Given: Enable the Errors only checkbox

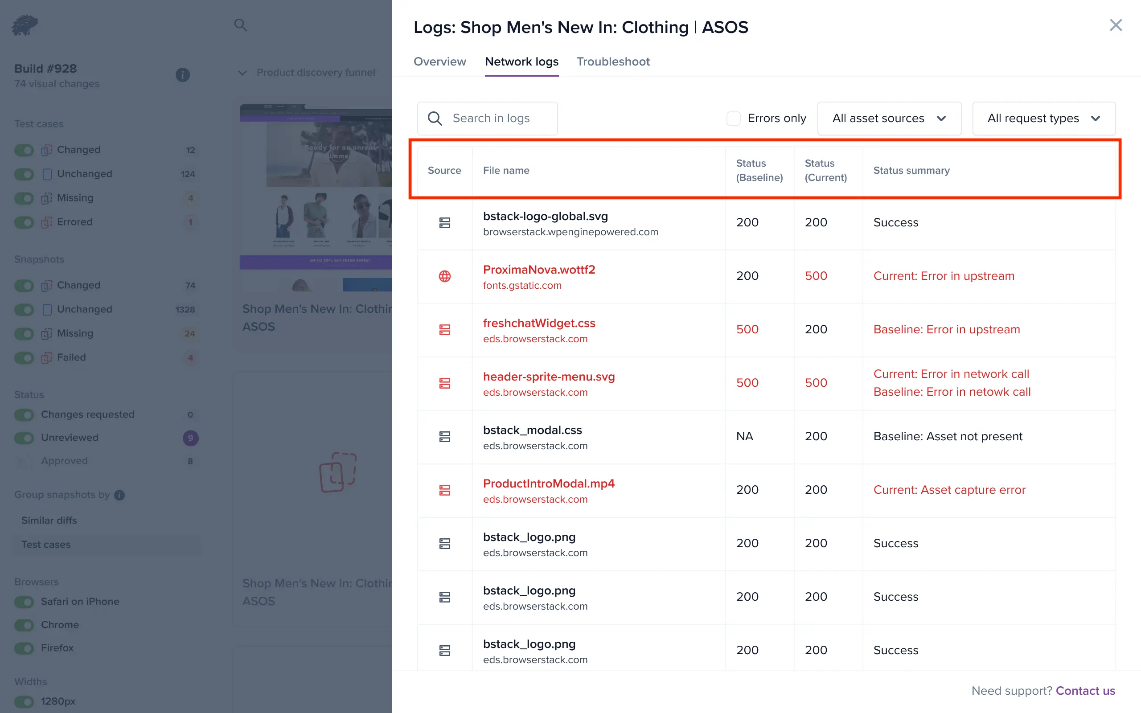Looking at the screenshot, I should point(733,119).
